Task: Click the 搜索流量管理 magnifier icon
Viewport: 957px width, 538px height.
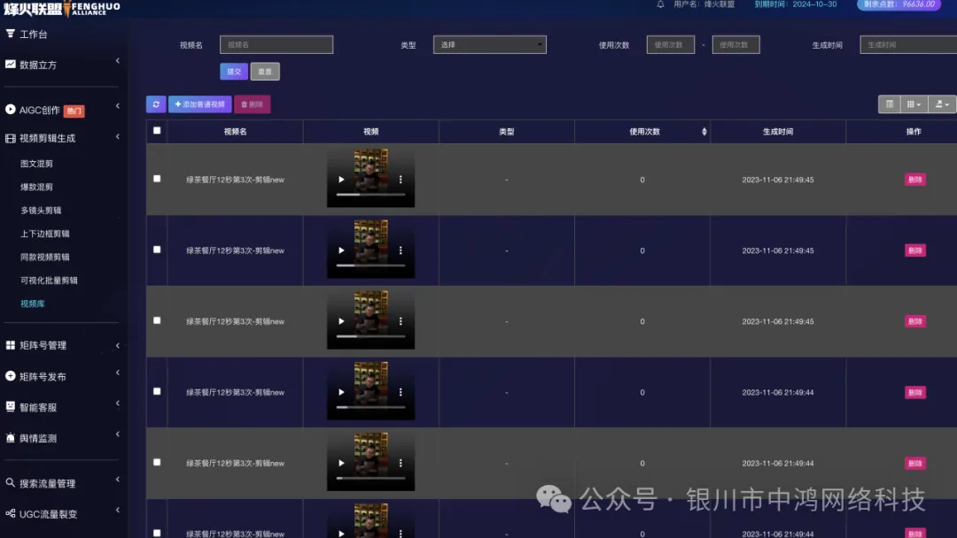Action: [x=11, y=482]
